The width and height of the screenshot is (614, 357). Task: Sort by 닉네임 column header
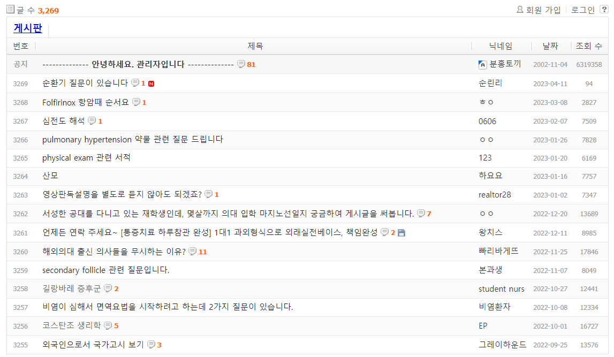pyautogui.click(x=501, y=46)
